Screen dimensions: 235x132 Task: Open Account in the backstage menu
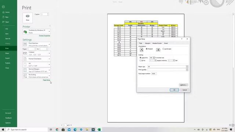point(8,113)
